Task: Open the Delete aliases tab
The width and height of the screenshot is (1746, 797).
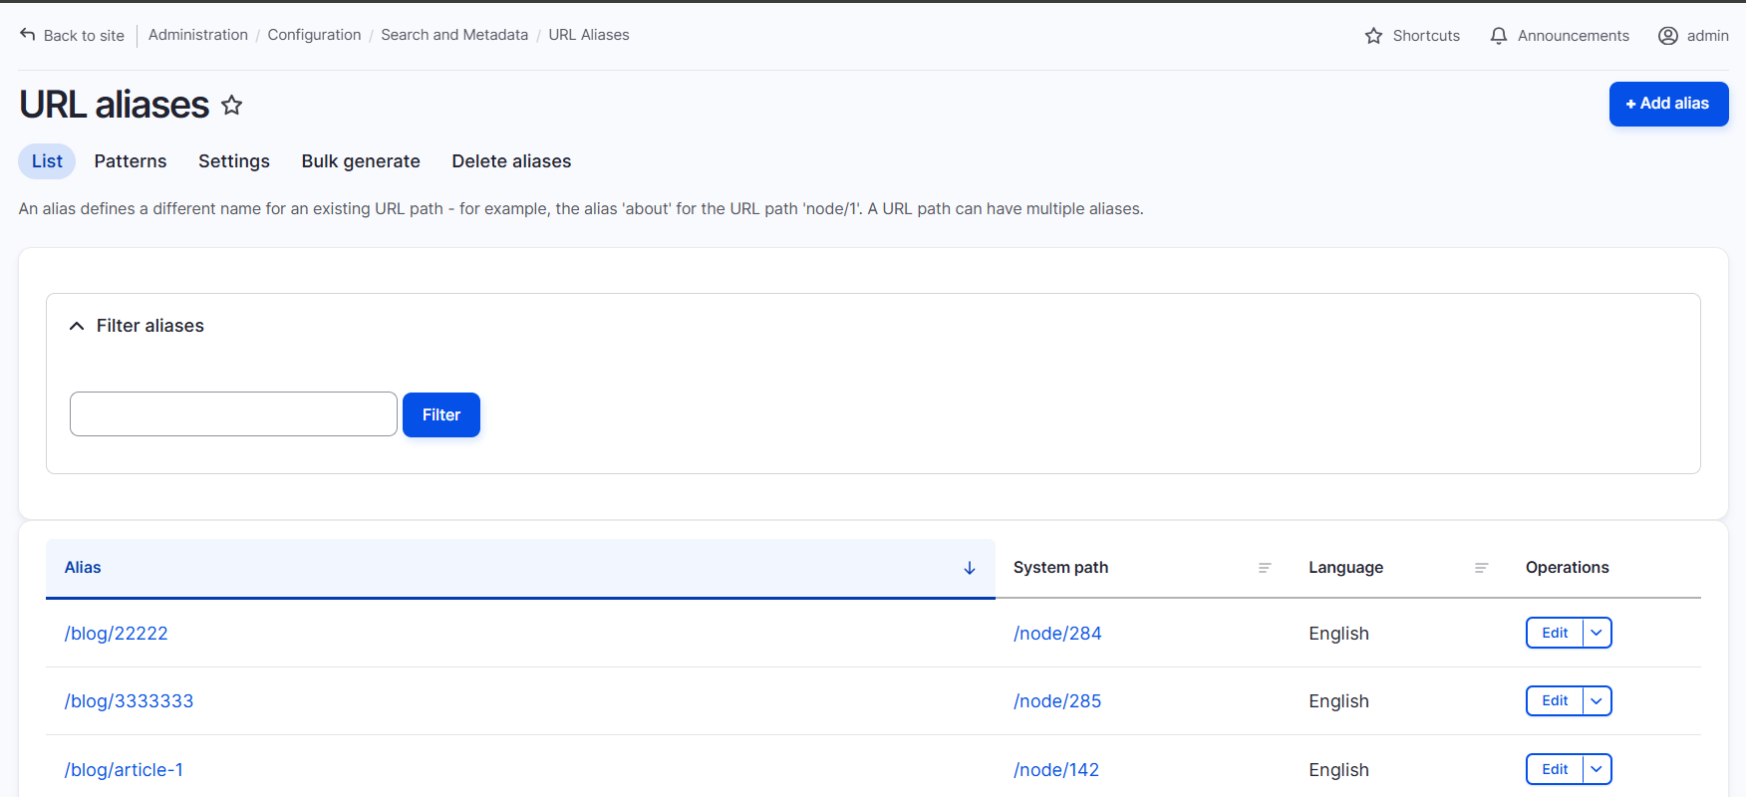Action: [511, 161]
